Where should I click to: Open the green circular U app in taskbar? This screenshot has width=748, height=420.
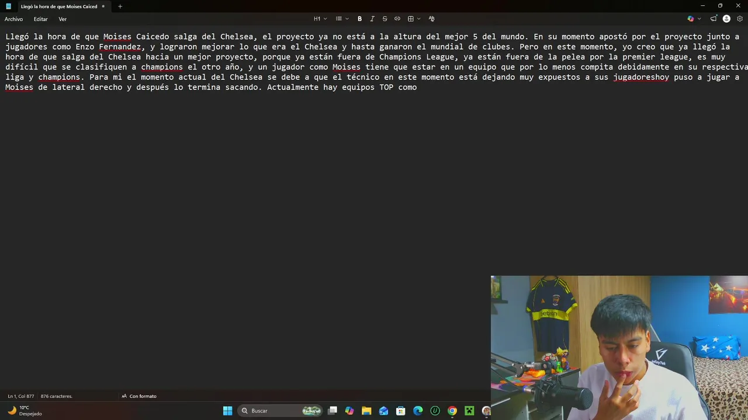435,411
